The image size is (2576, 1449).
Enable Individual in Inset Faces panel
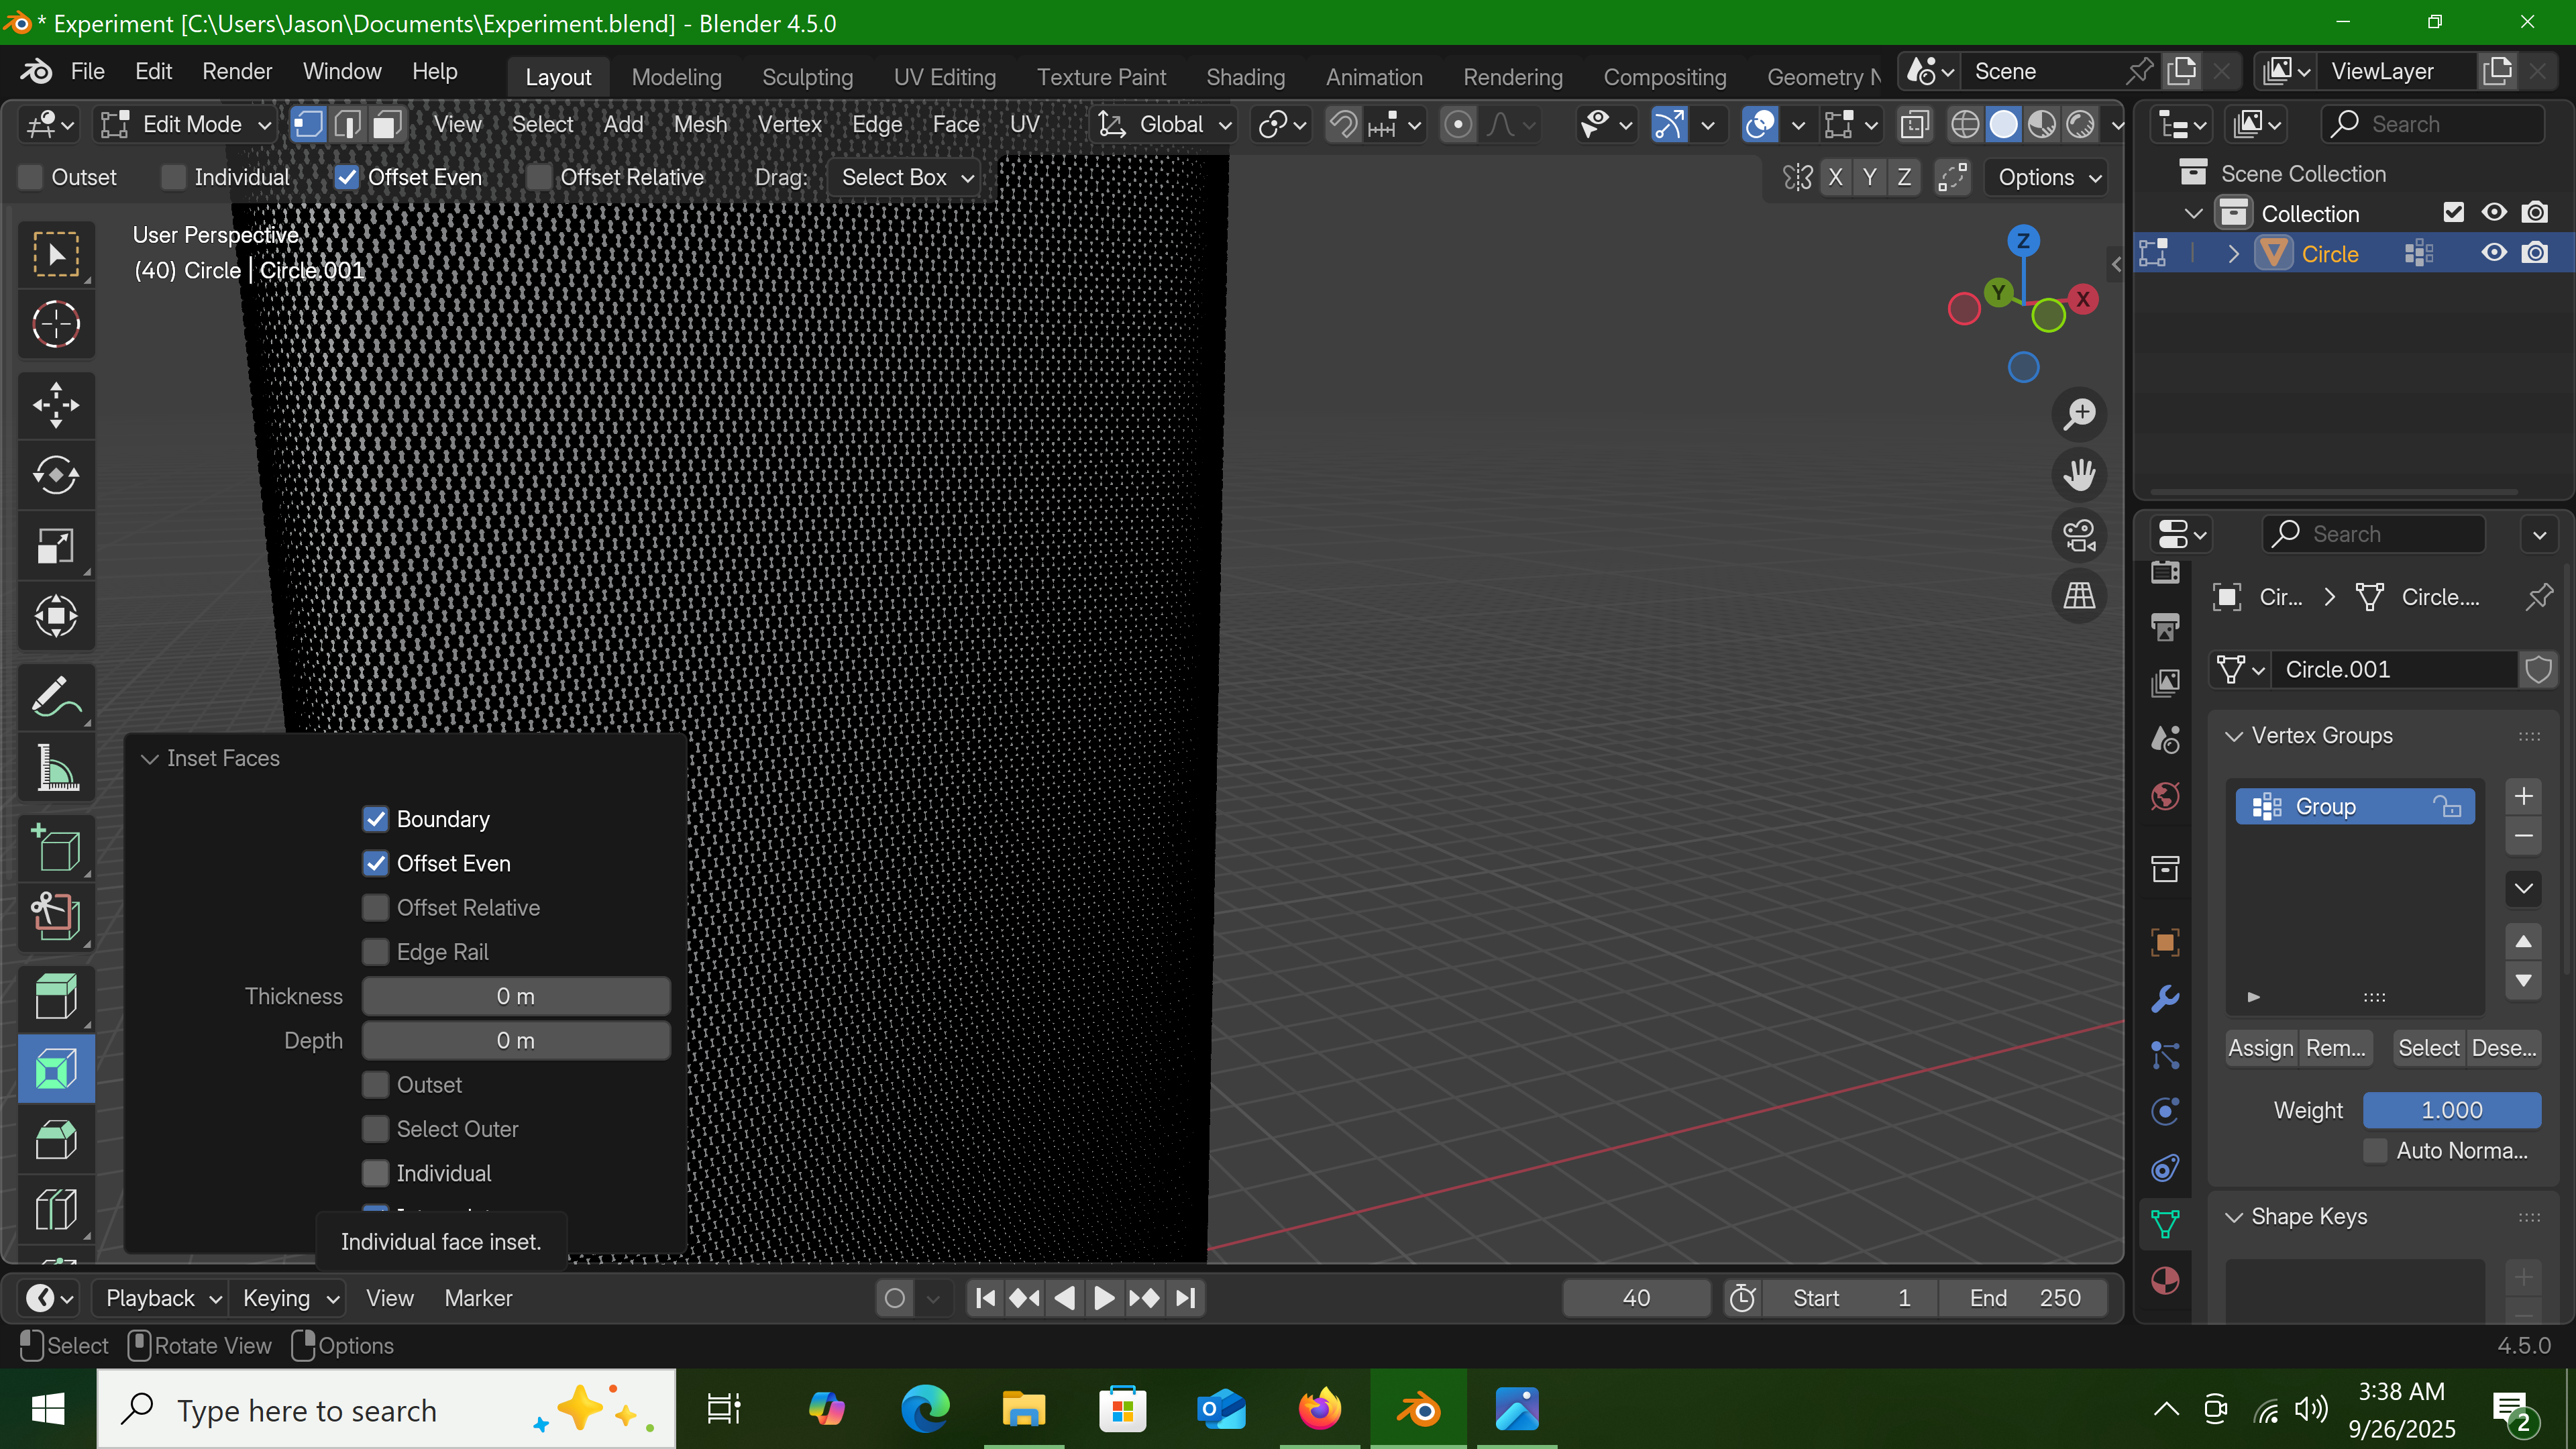376,1173
